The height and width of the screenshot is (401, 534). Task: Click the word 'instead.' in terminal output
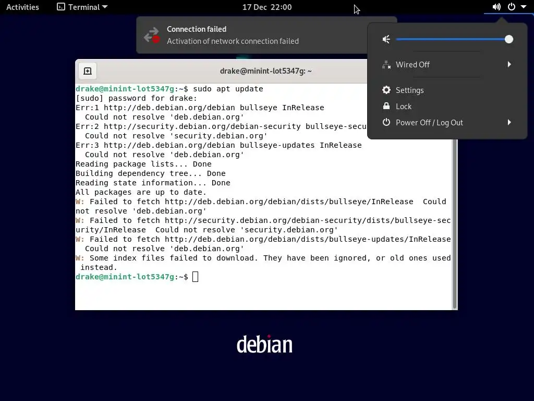point(99,267)
